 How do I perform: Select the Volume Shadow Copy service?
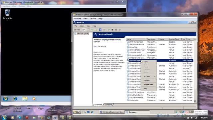click(160, 50)
